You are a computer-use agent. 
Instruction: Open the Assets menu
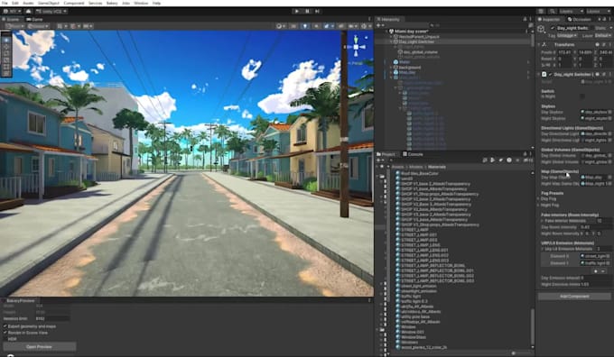[28, 3]
